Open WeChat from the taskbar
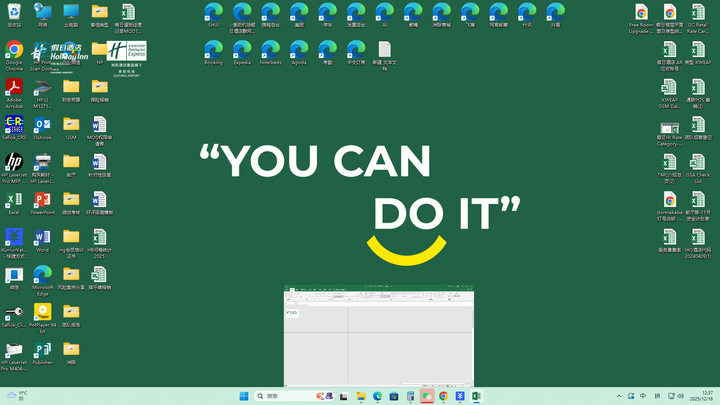The height and width of the screenshot is (405, 720). tap(427, 396)
